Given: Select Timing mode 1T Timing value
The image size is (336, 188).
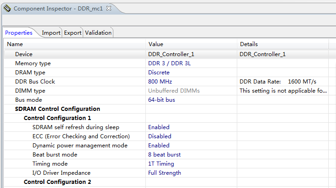Looking at the screenshot, I should coord(161,164).
